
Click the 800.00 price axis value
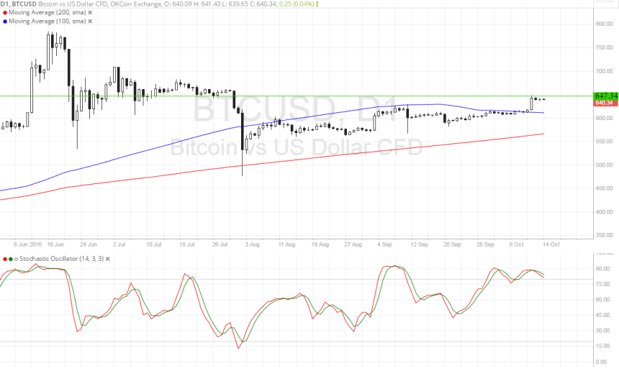(x=604, y=24)
